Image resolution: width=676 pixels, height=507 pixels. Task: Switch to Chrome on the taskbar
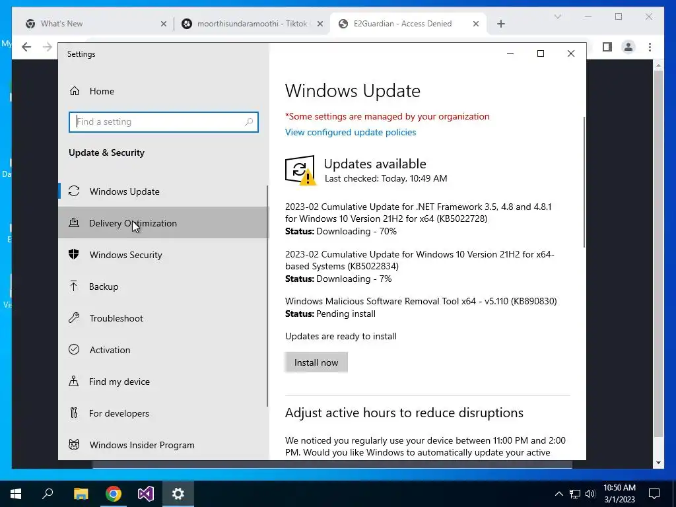pyautogui.click(x=114, y=494)
